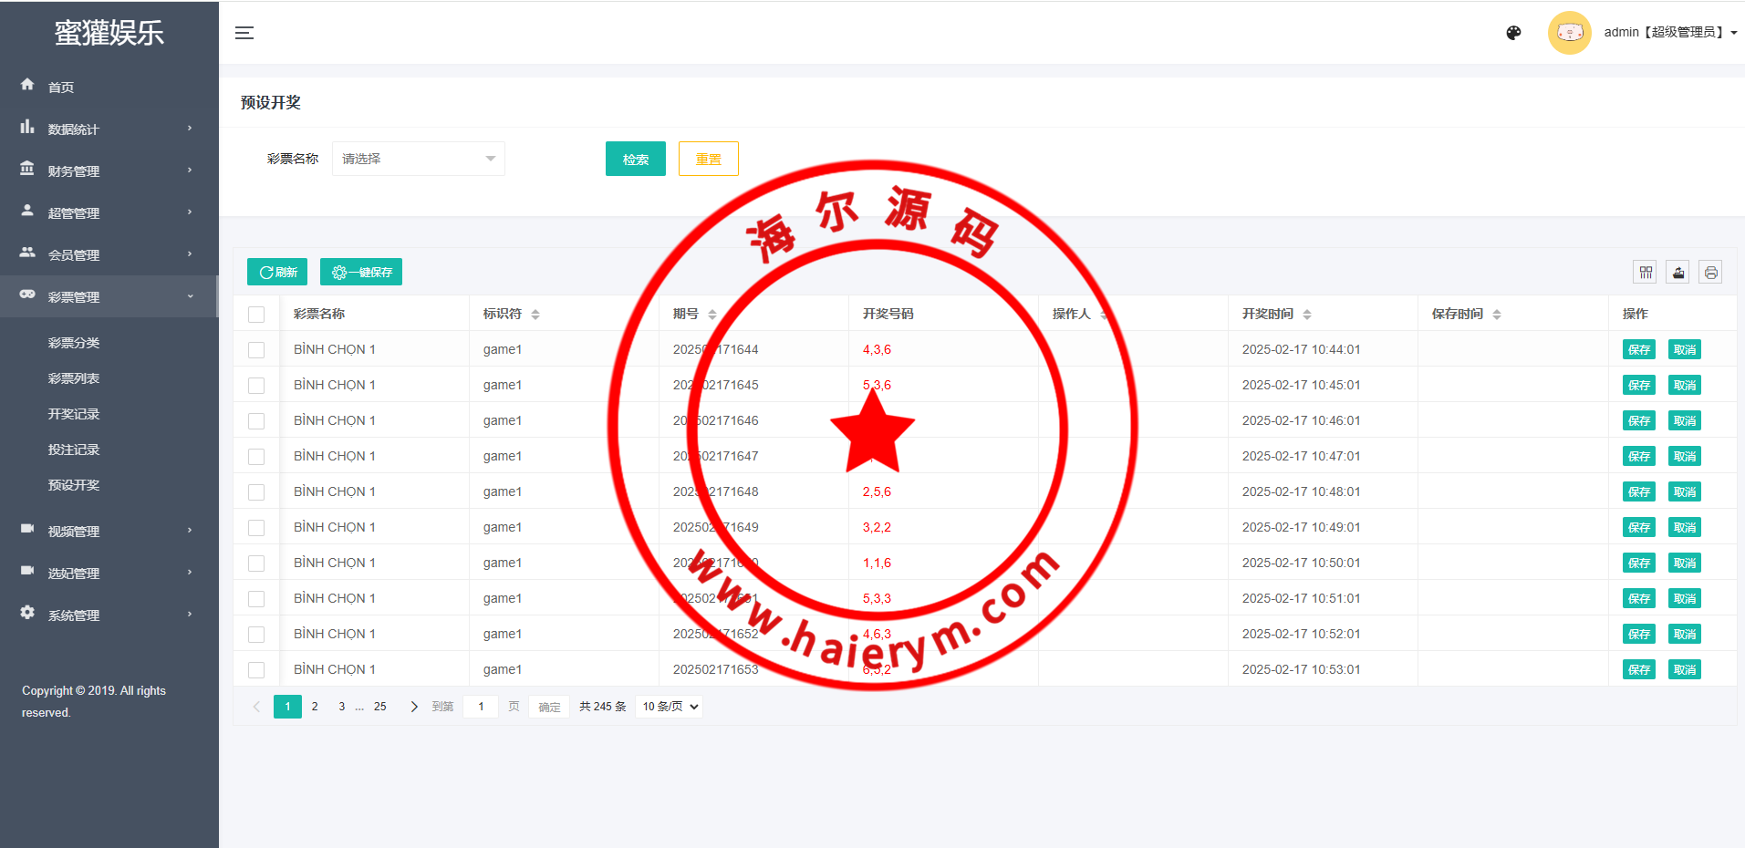
Task: Click the 检索 search button
Action: pyautogui.click(x=635, y=159)
